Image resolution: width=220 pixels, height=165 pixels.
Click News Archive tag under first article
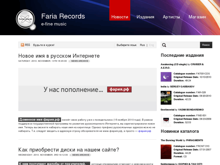click(80, 61)
